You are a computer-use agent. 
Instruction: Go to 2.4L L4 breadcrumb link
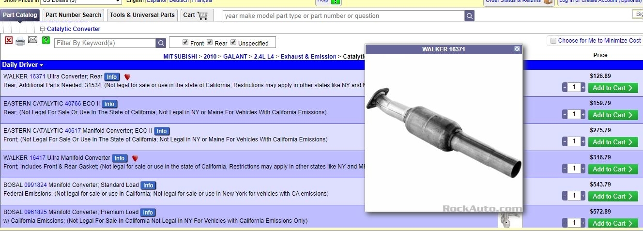pyautogui.click(x=264, y=57)
